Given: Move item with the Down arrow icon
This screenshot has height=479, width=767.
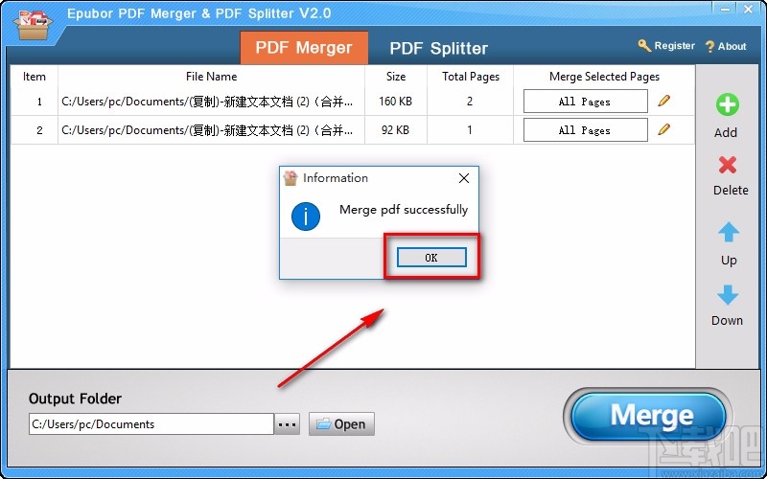Looking at the screenshot, I should click(x=728, y=295).
